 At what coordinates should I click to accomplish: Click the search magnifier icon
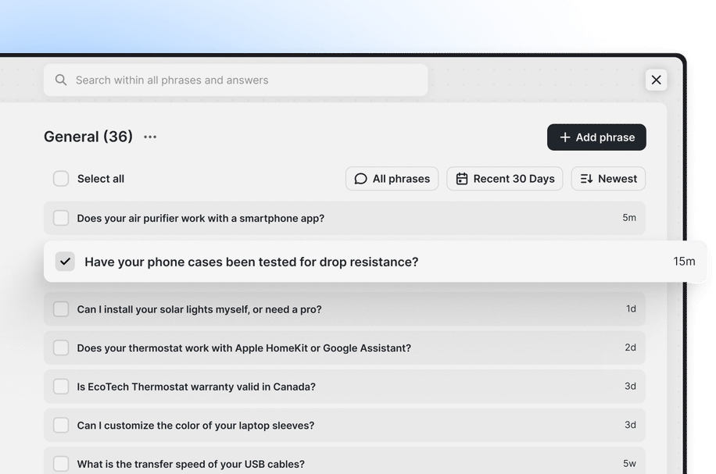coord(60,80)
